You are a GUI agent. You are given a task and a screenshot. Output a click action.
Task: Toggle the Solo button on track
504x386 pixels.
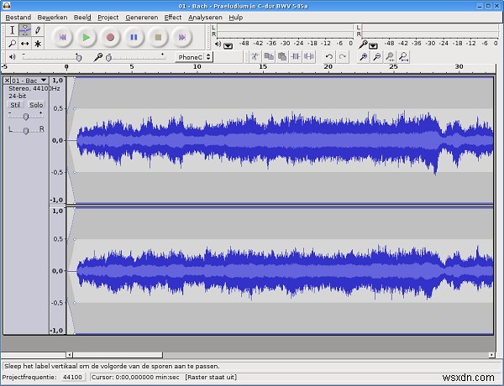click(x=36, y=106)
